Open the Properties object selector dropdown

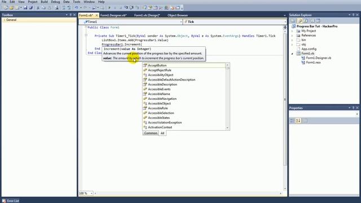pos(357,114)
